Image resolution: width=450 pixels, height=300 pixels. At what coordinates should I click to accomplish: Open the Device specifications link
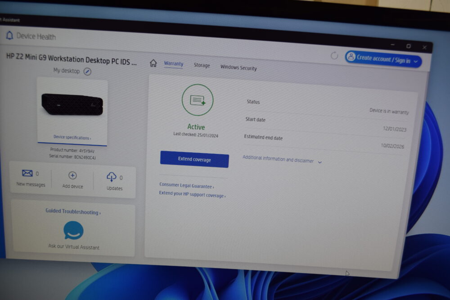pyautogui.click(x=72, y=137)
